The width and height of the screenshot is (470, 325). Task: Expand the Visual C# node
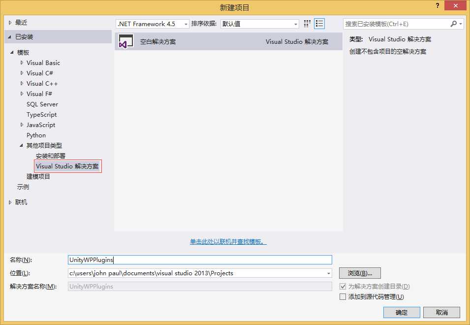point(22,73)
